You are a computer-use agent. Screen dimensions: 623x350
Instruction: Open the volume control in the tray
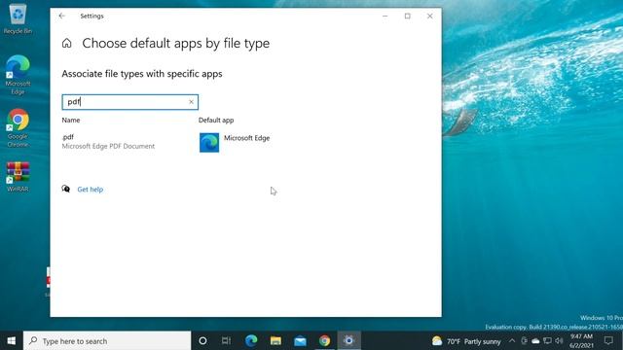tap(559, 341)
